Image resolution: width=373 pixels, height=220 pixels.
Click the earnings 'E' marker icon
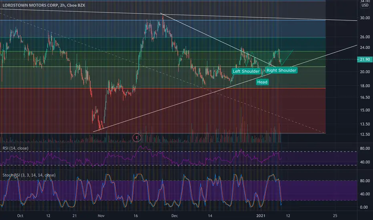[x=136, y=138]
